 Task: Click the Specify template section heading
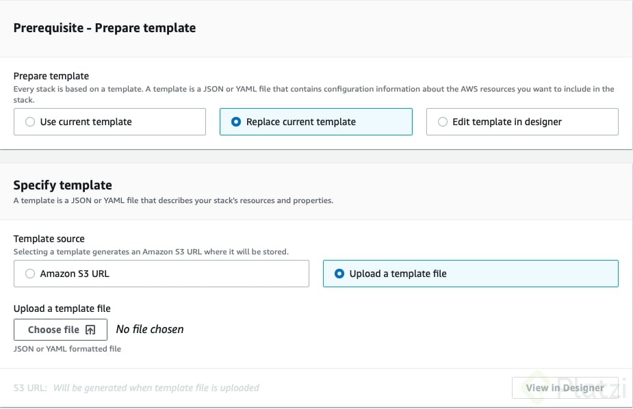click(63, 185)
